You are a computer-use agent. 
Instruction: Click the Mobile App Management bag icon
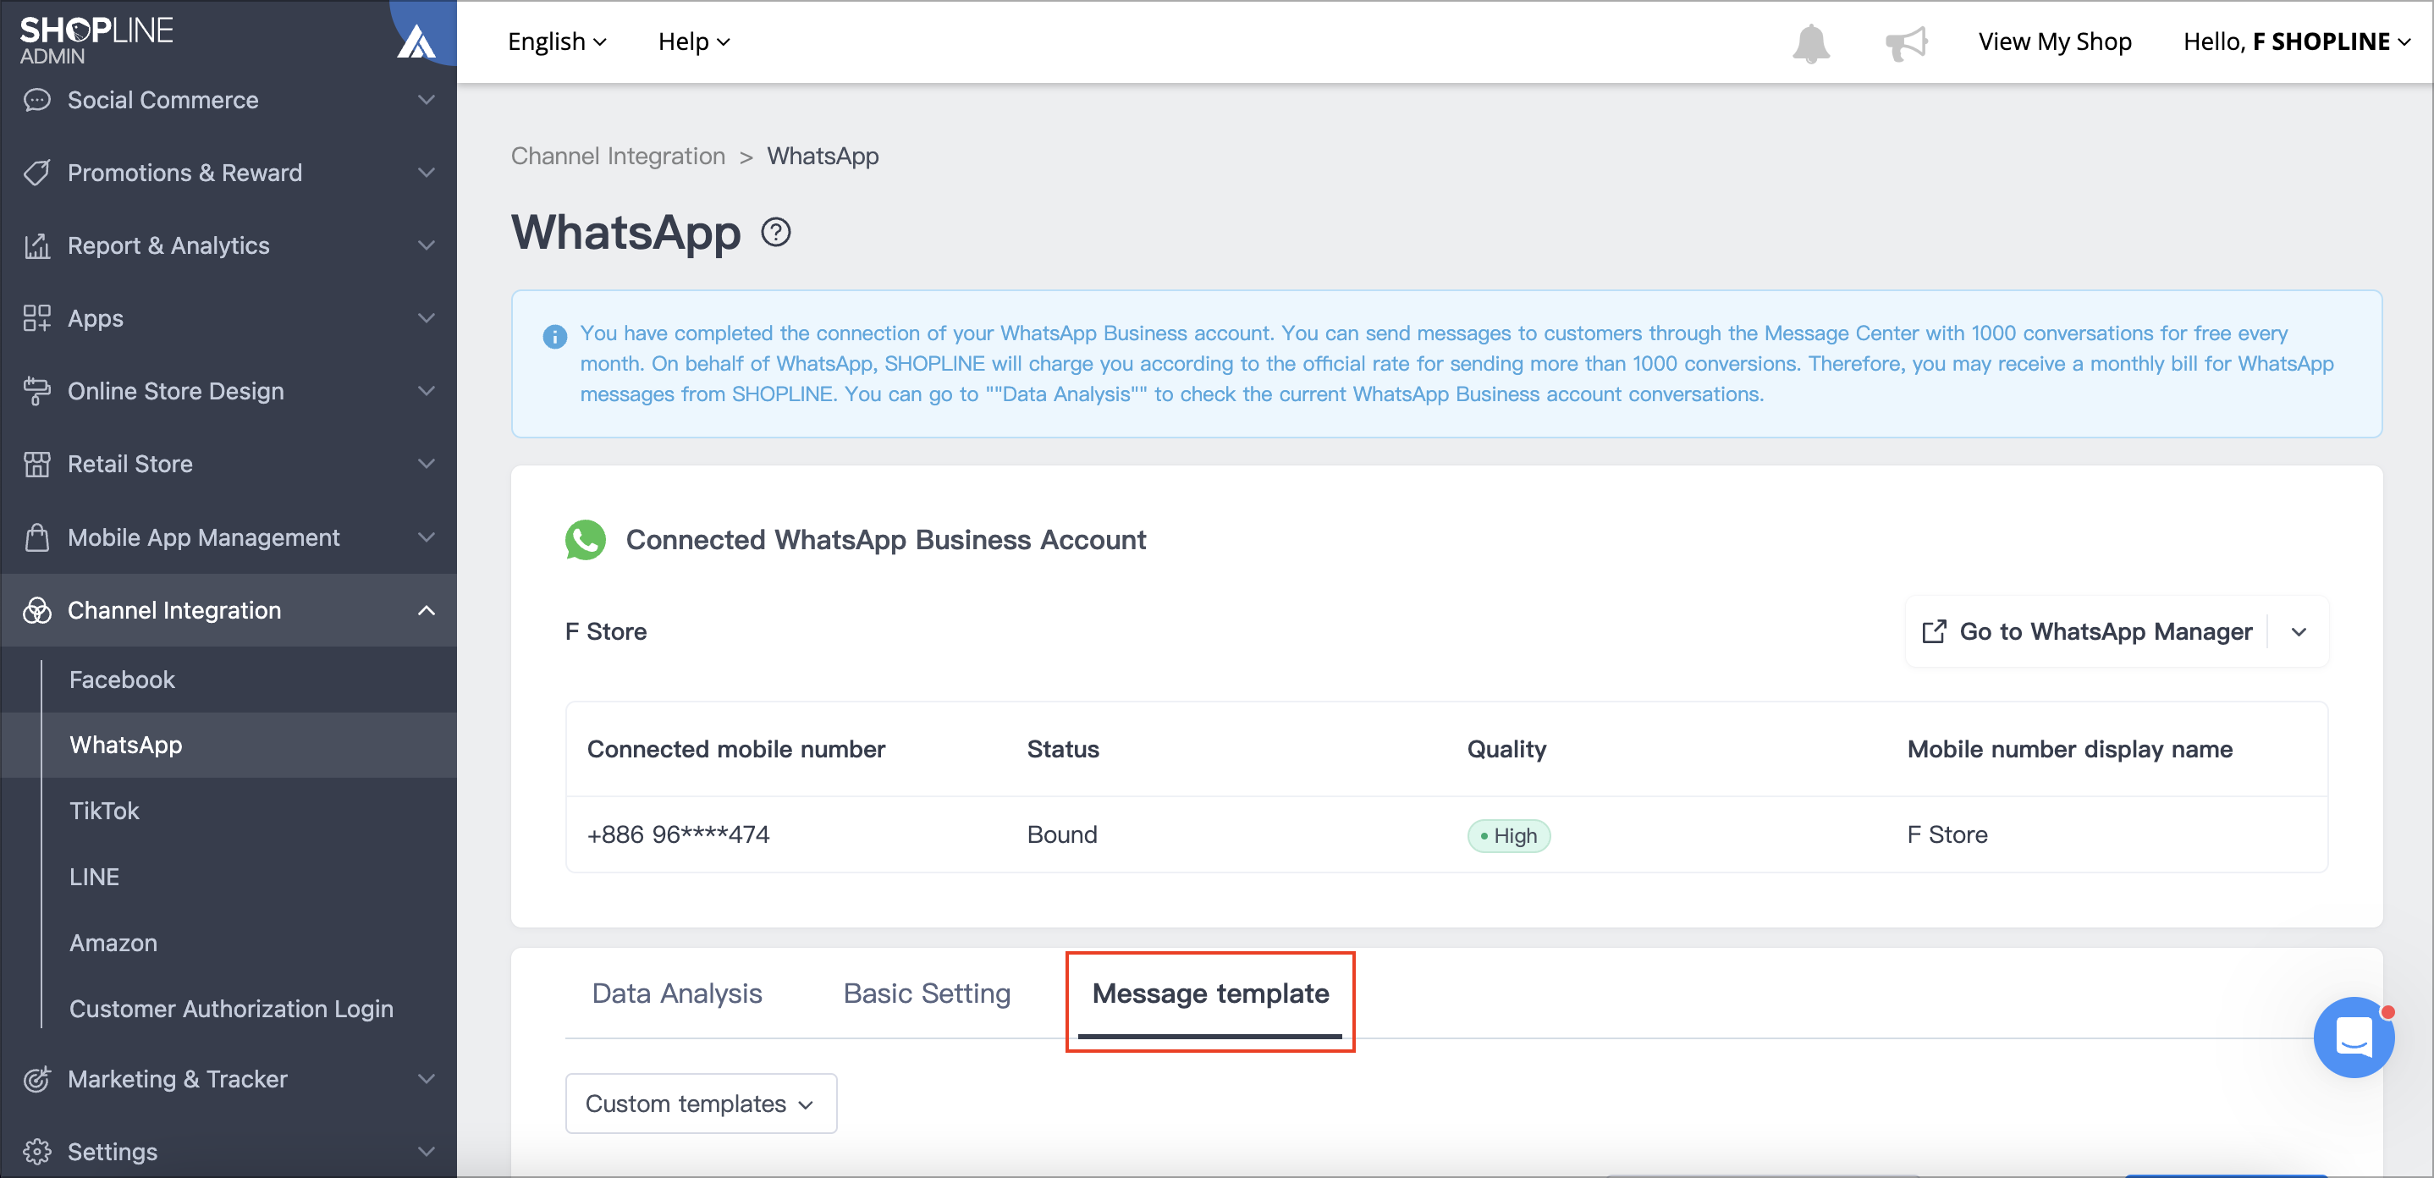[x=37, y=537]
